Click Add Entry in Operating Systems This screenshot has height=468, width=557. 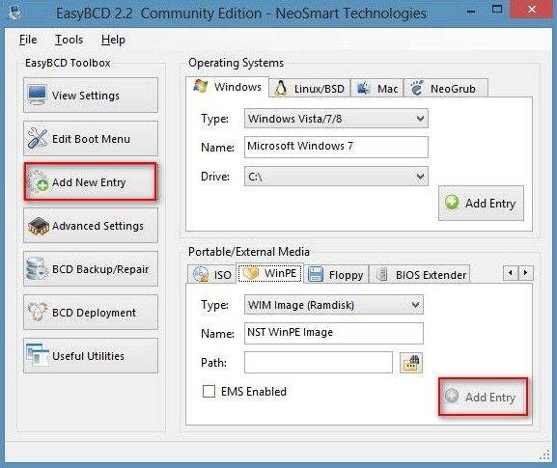point(481,203)
